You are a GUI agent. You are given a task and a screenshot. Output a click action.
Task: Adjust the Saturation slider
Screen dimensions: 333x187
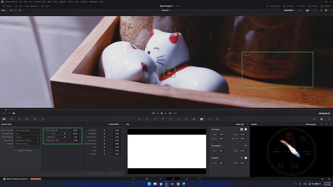[105, 140]
